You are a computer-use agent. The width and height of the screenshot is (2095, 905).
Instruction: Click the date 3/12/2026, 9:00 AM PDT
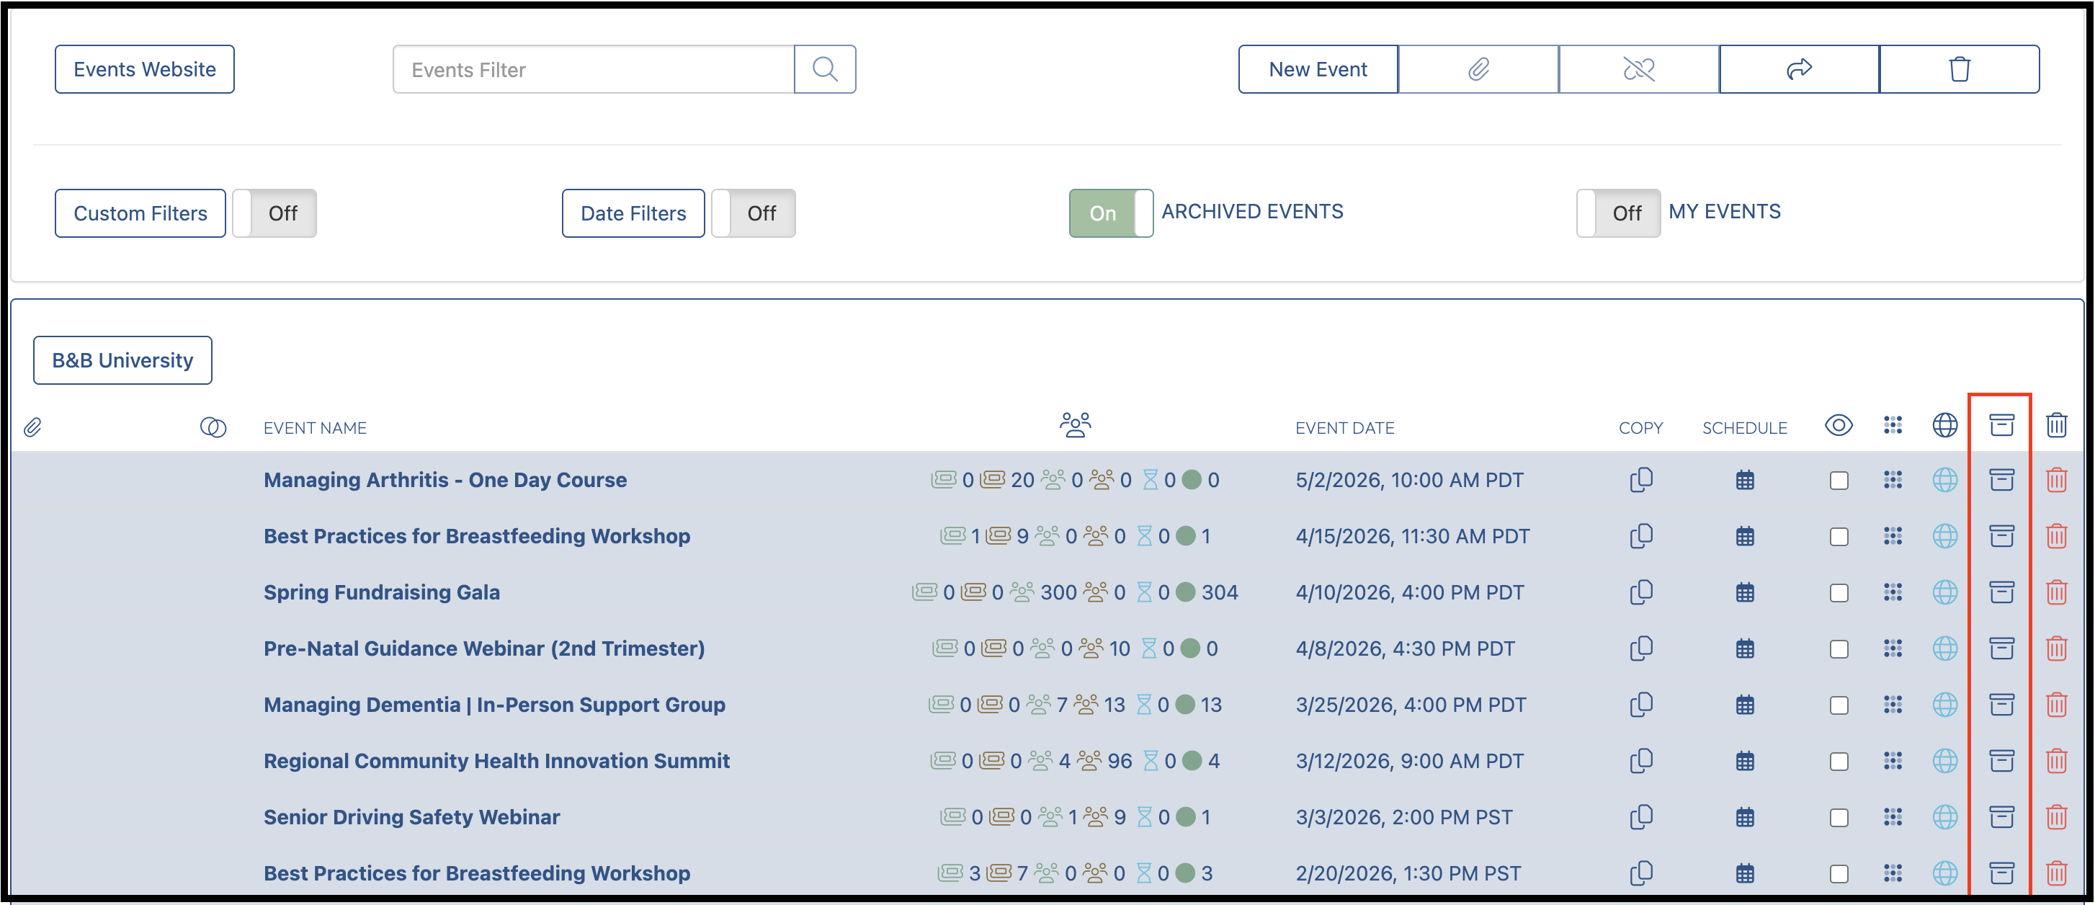[1409, 760]
